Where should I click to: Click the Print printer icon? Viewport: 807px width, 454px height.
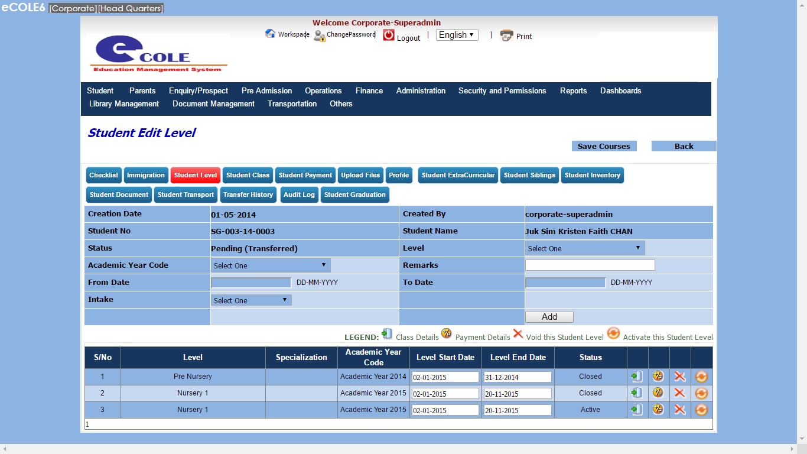tap(506, 35)
